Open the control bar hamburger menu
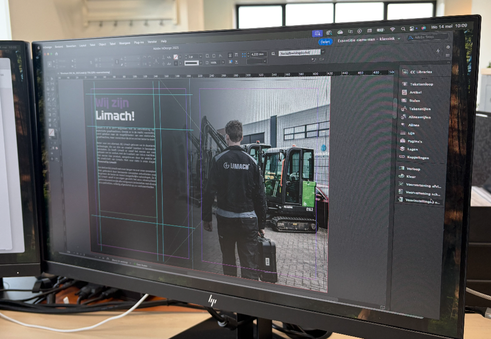 point(448,55)
